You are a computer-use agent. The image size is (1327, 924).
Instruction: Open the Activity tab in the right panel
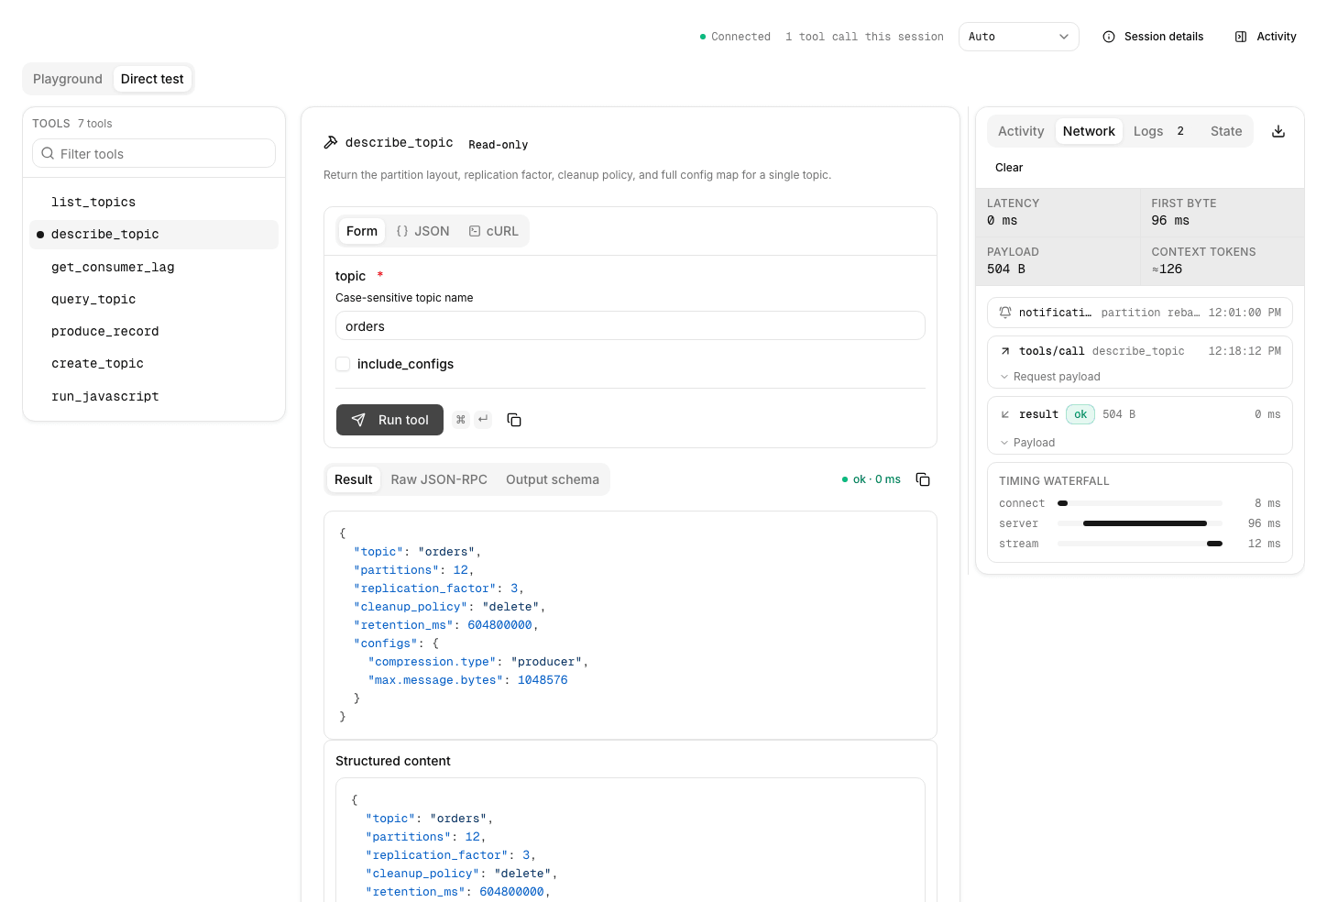point(1021,131)
